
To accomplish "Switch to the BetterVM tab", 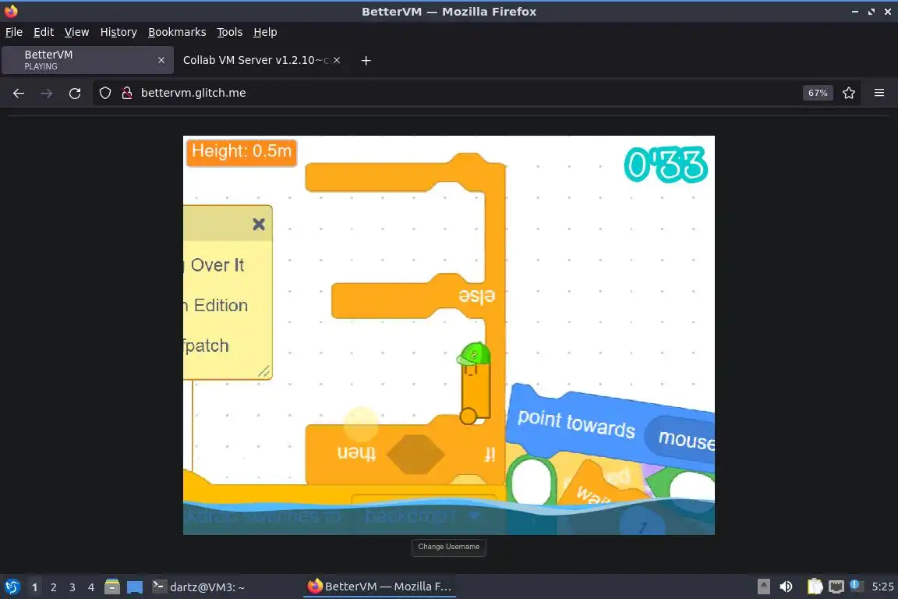I will pos(87,60).
